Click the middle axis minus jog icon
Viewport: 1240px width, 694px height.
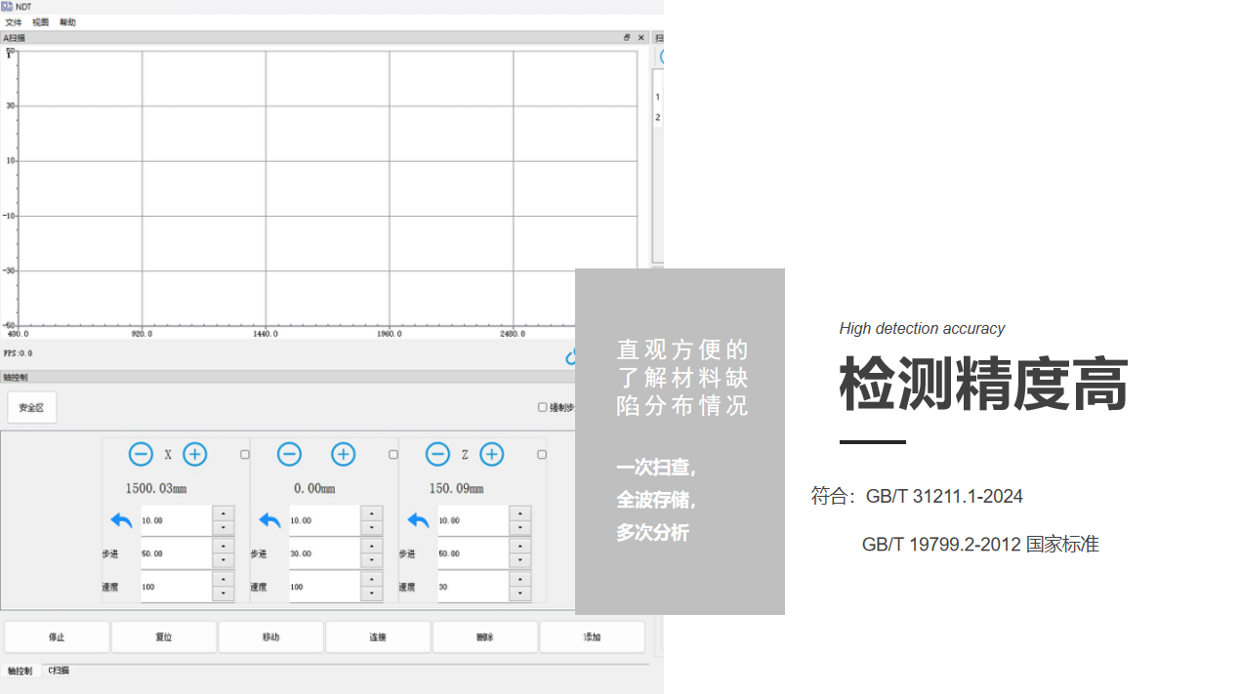(x=289, y=454)
